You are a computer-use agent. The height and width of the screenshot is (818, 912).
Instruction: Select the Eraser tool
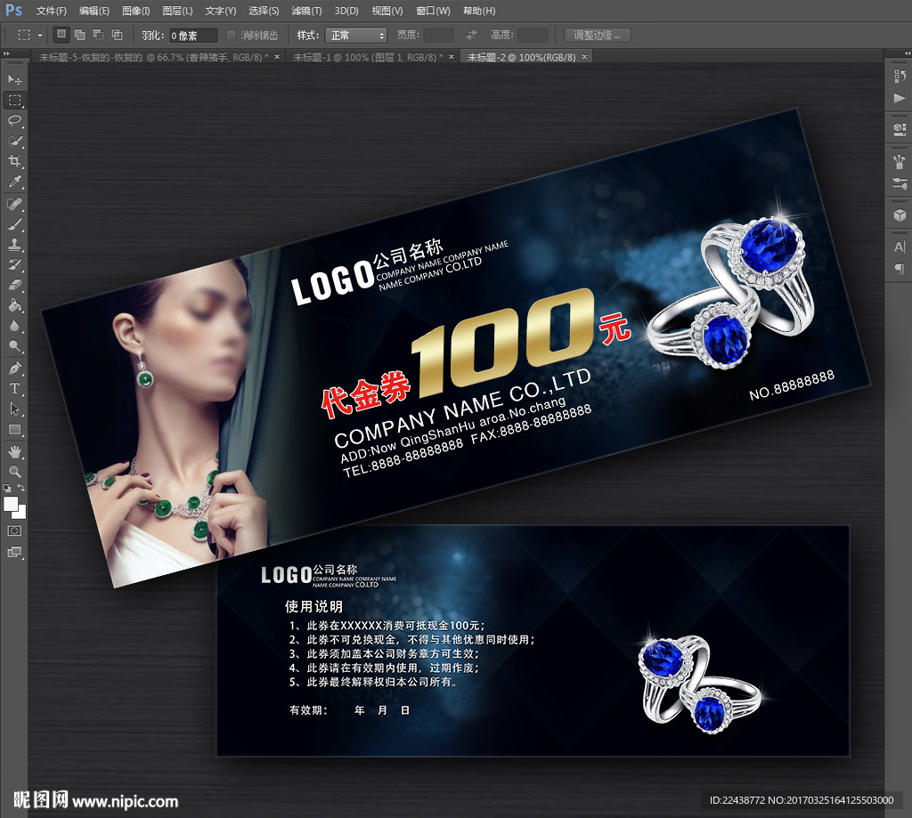tap(14, 285)
